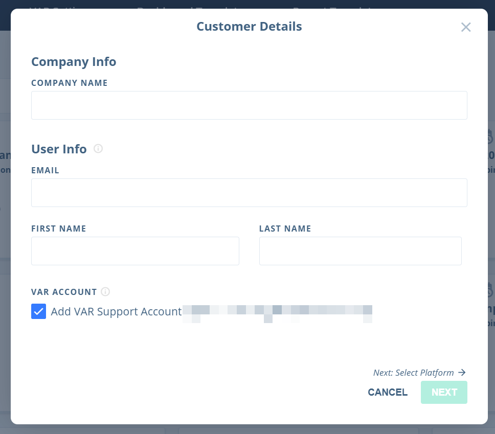Viewport: 495px width, 434px height.
Task: Click inside the FIRST NAME field
Action: (x=135, y=251)
